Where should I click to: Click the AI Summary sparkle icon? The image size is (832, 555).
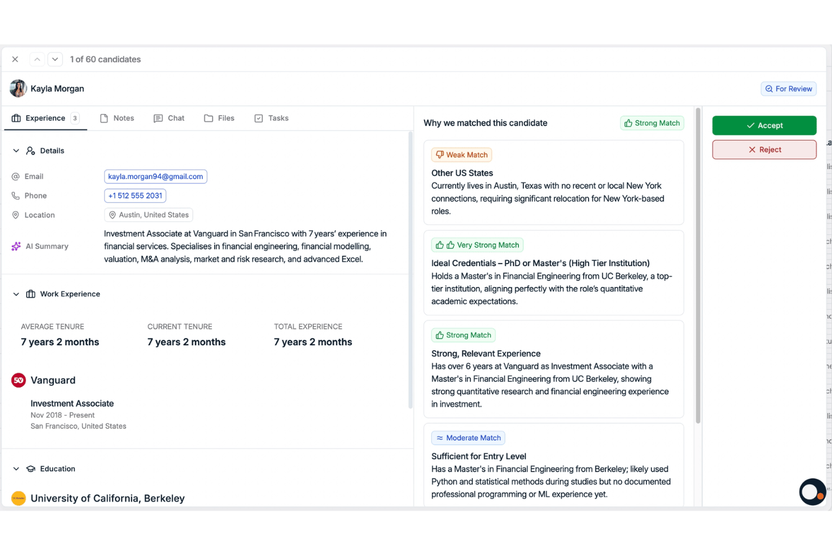16,246
